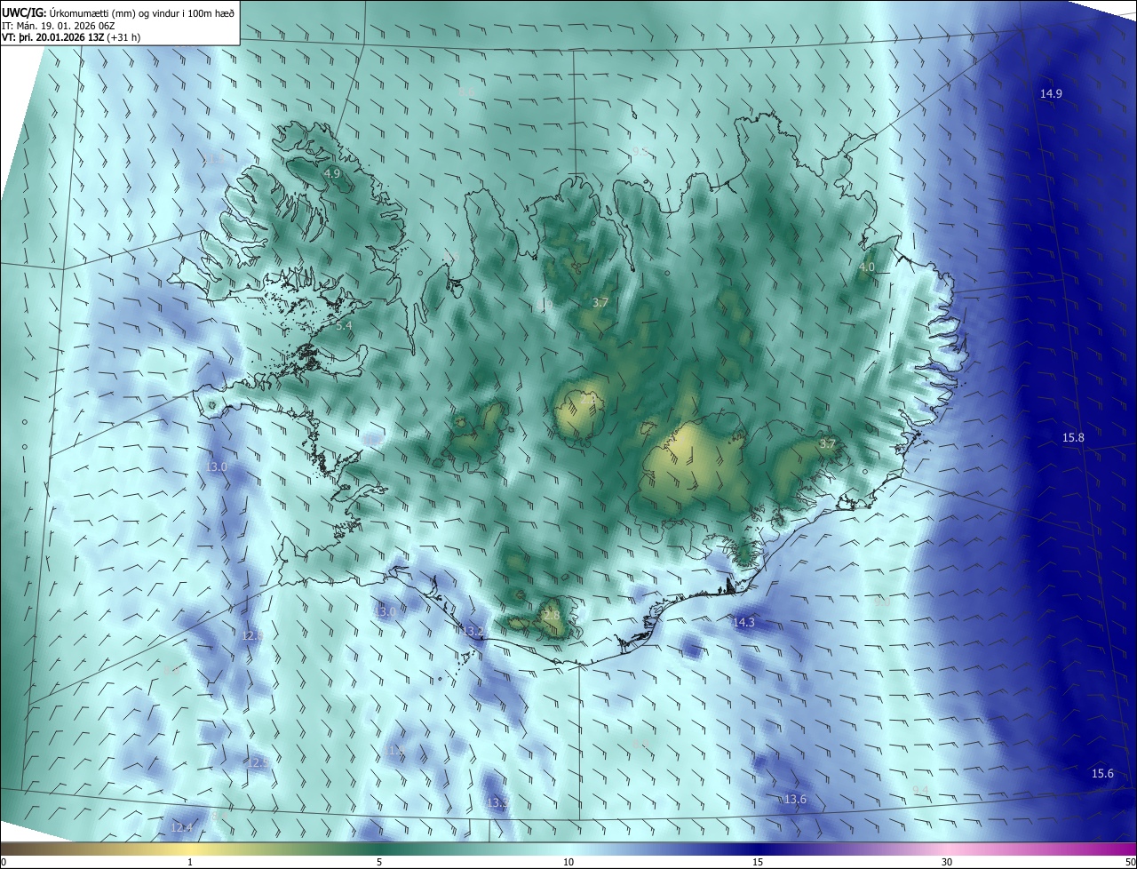Image resolution: width=1137 pixels, height=869 pixels.
Task: Click the 1 tick on the color scale
Action: 190,862
